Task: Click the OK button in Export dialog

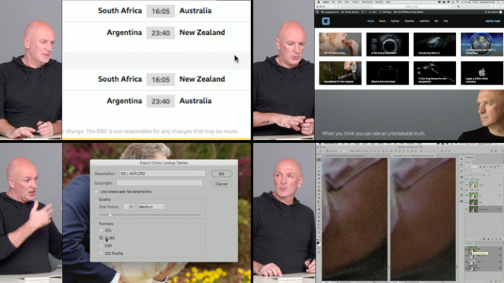Action: (221, 174)
